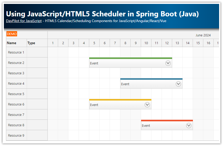Click day 8 in the timeline header
Viewport: 223px width, 146px height.
125,43
